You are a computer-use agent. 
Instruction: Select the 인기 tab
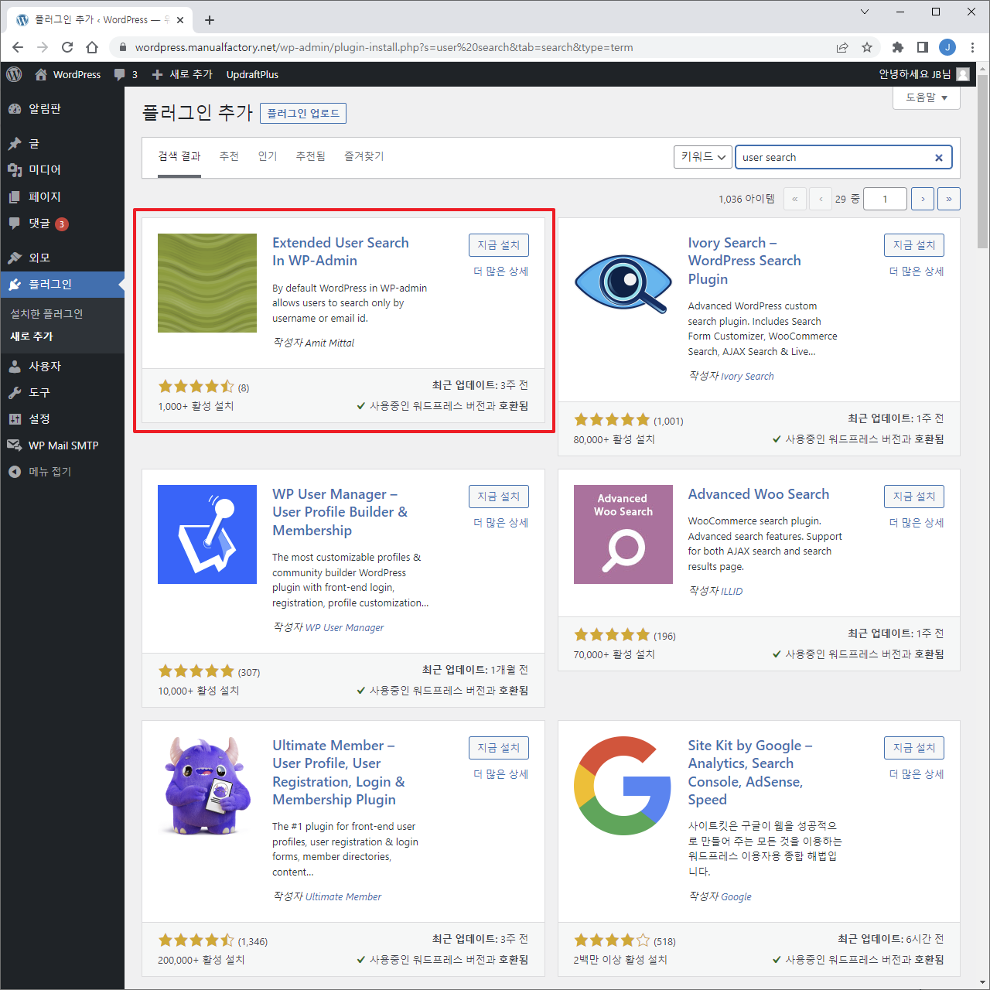[x=268, y=156]
